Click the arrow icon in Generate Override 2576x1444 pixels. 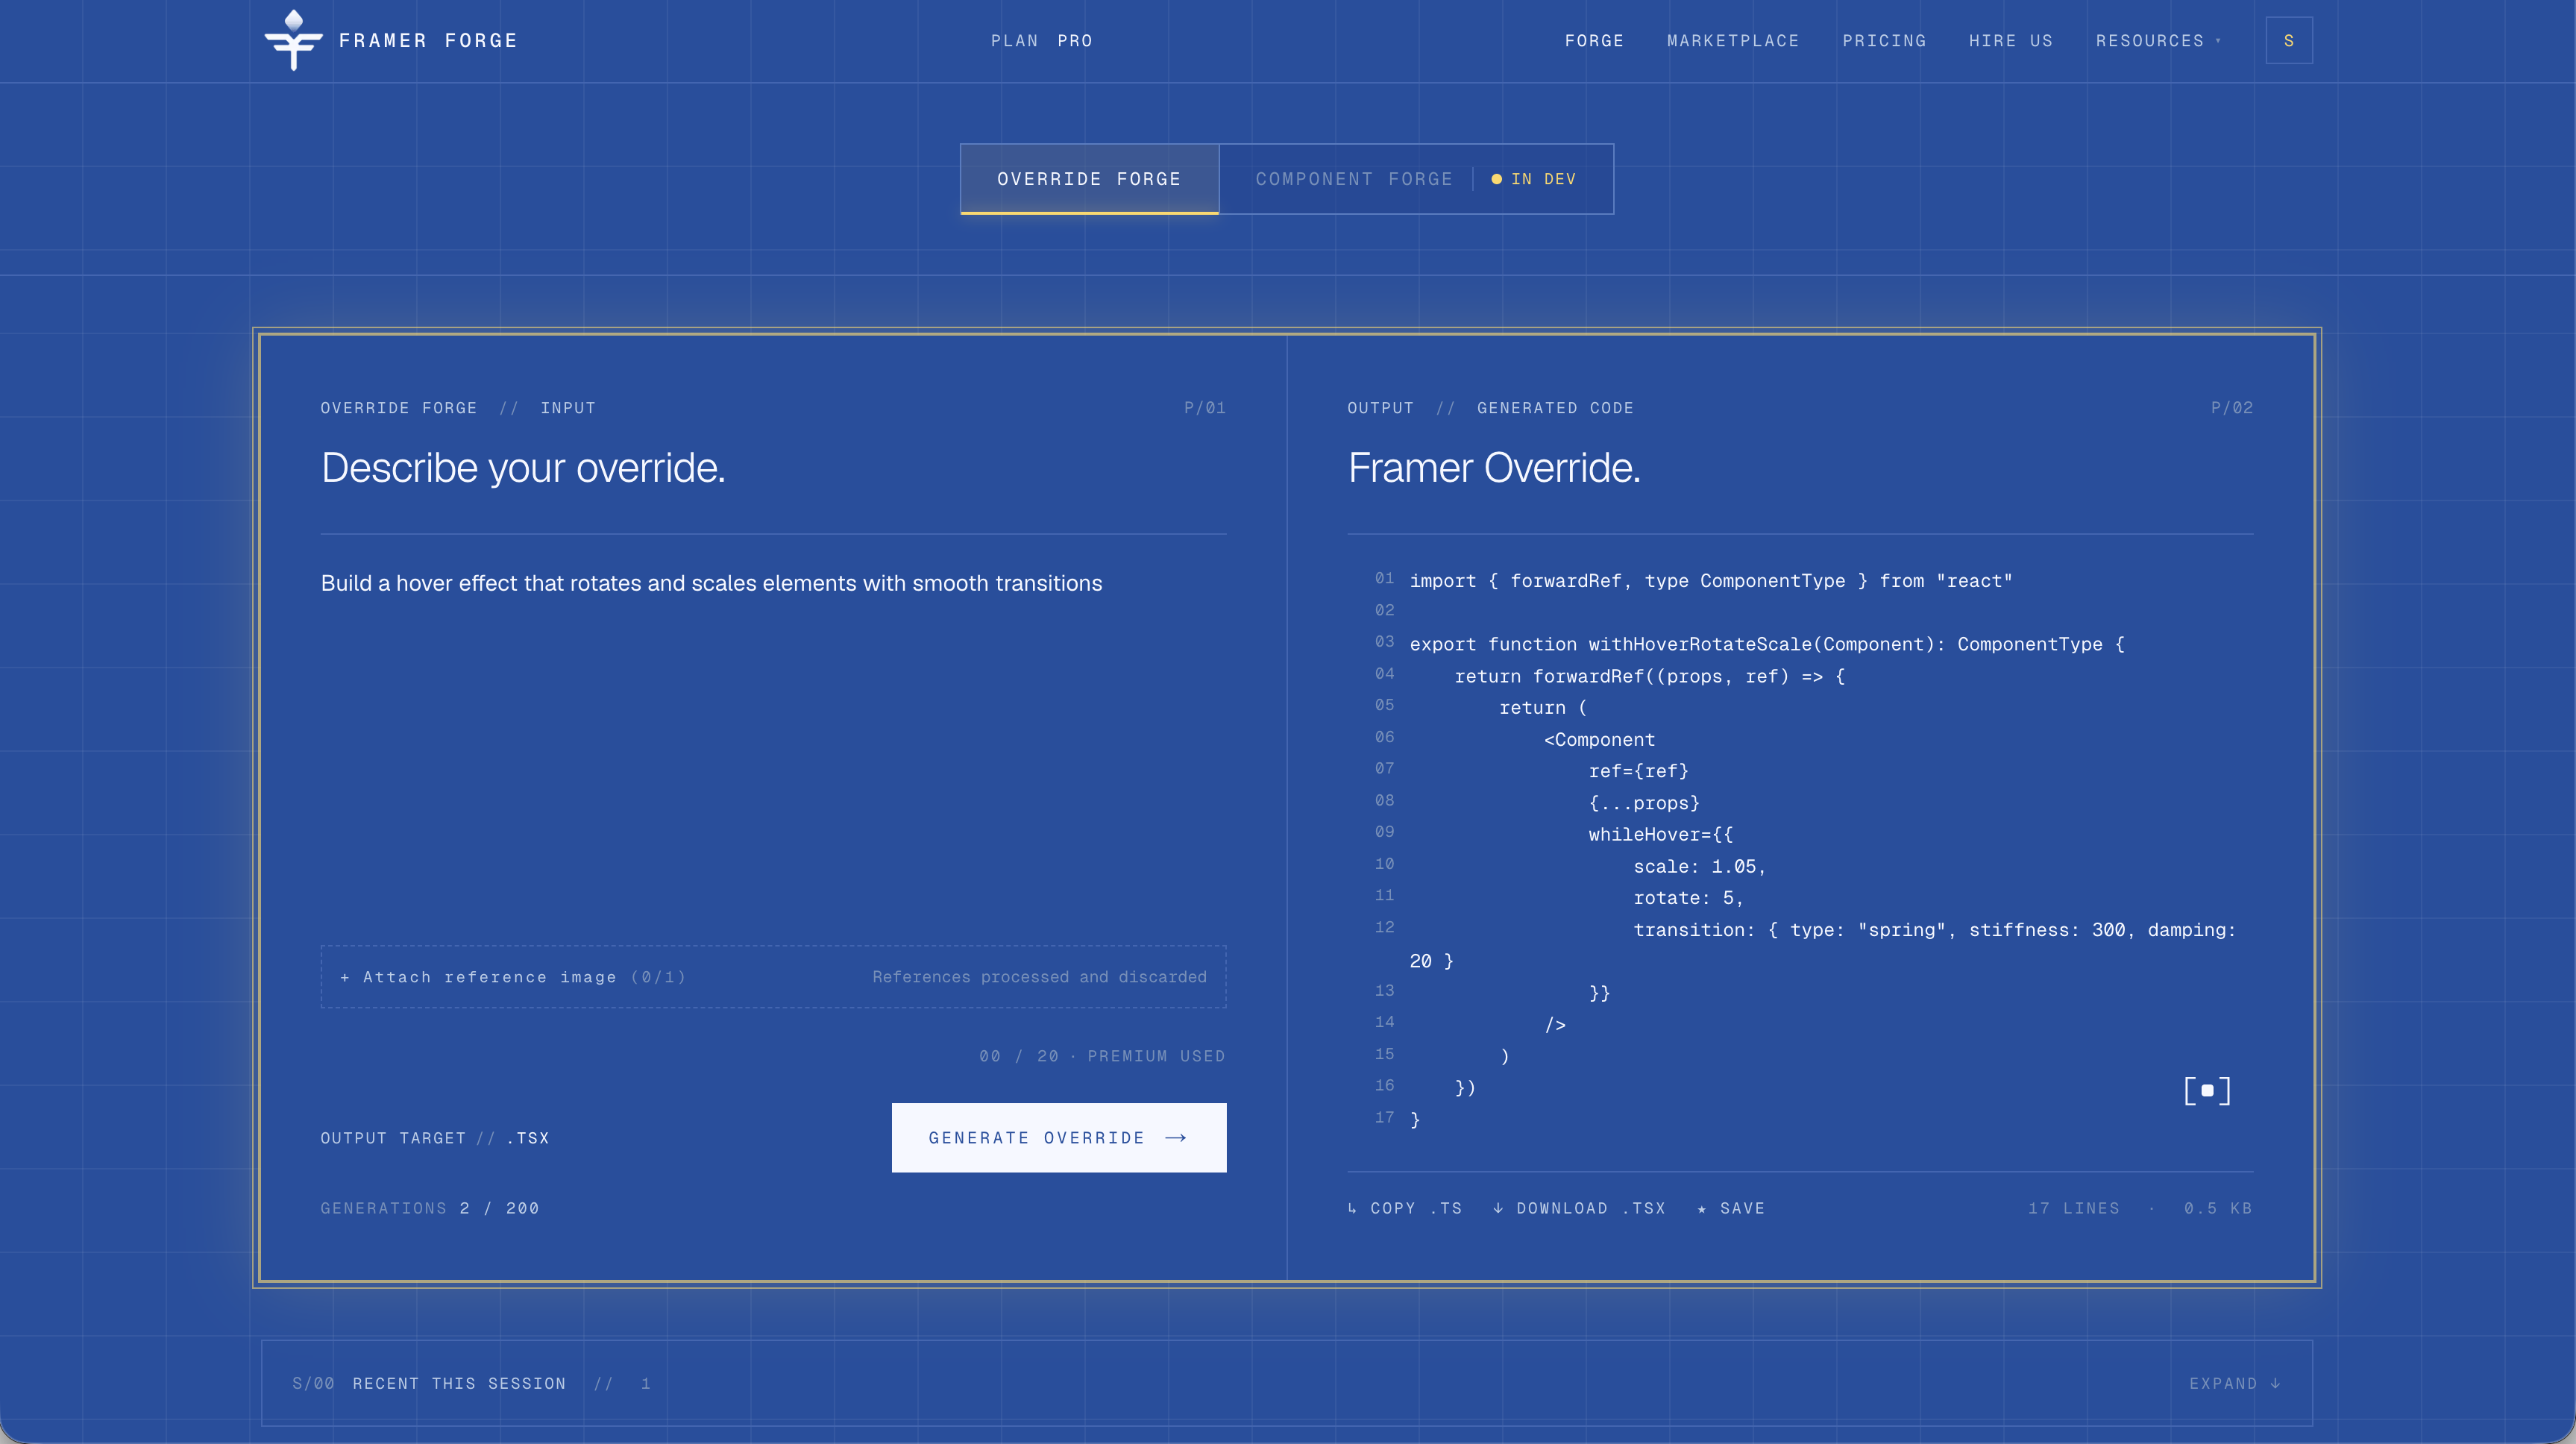pyautogui.click(x=1176, y=1138)
